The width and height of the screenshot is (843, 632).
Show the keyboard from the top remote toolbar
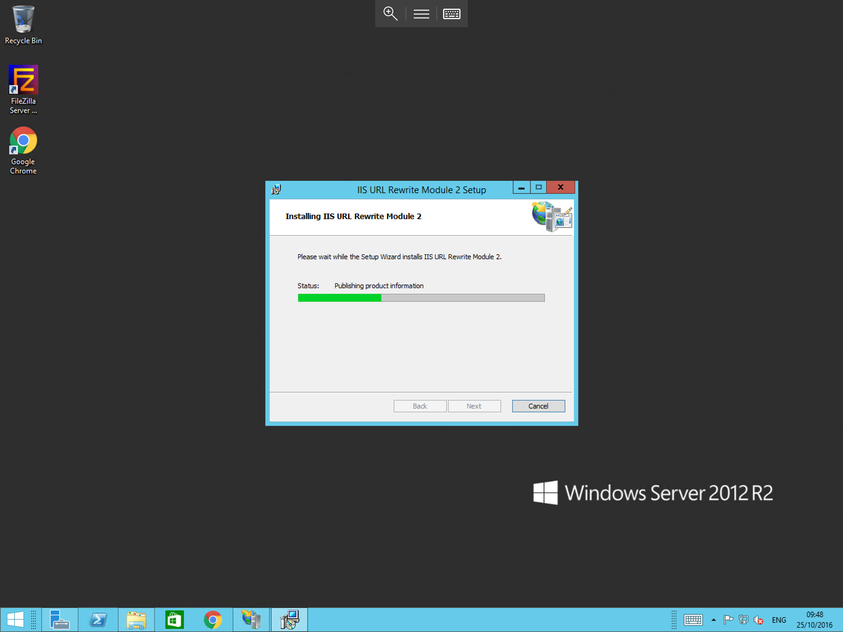(x=452, y=14)
